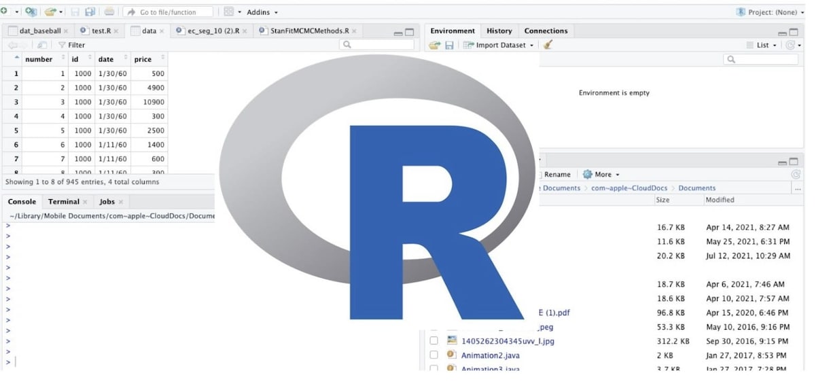Sort by the price column header
The height and width of the screenshot is (386, 829).
pos(149,59)
